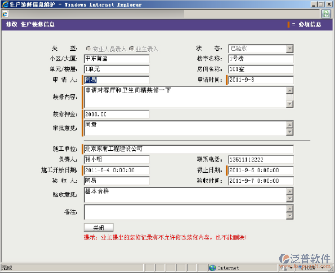335x273 pixels.
Task: Click the 施工单位 label
Action: [65, 149]
